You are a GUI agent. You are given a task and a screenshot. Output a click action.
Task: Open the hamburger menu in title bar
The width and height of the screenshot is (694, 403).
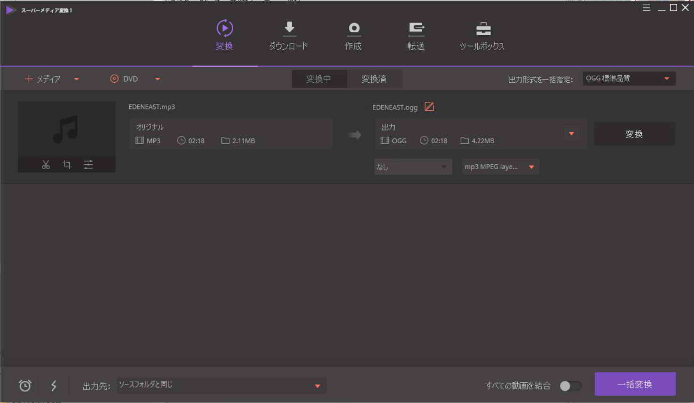(x=647, y=8)
